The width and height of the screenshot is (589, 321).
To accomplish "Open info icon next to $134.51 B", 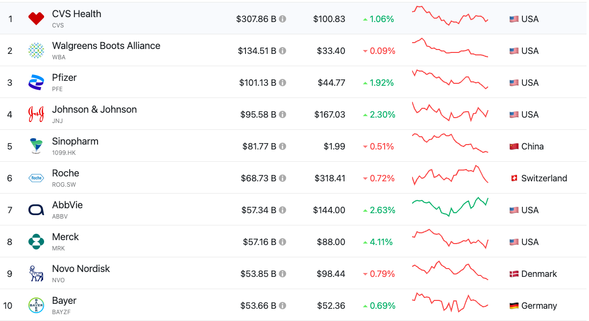I will click(283, 51).
